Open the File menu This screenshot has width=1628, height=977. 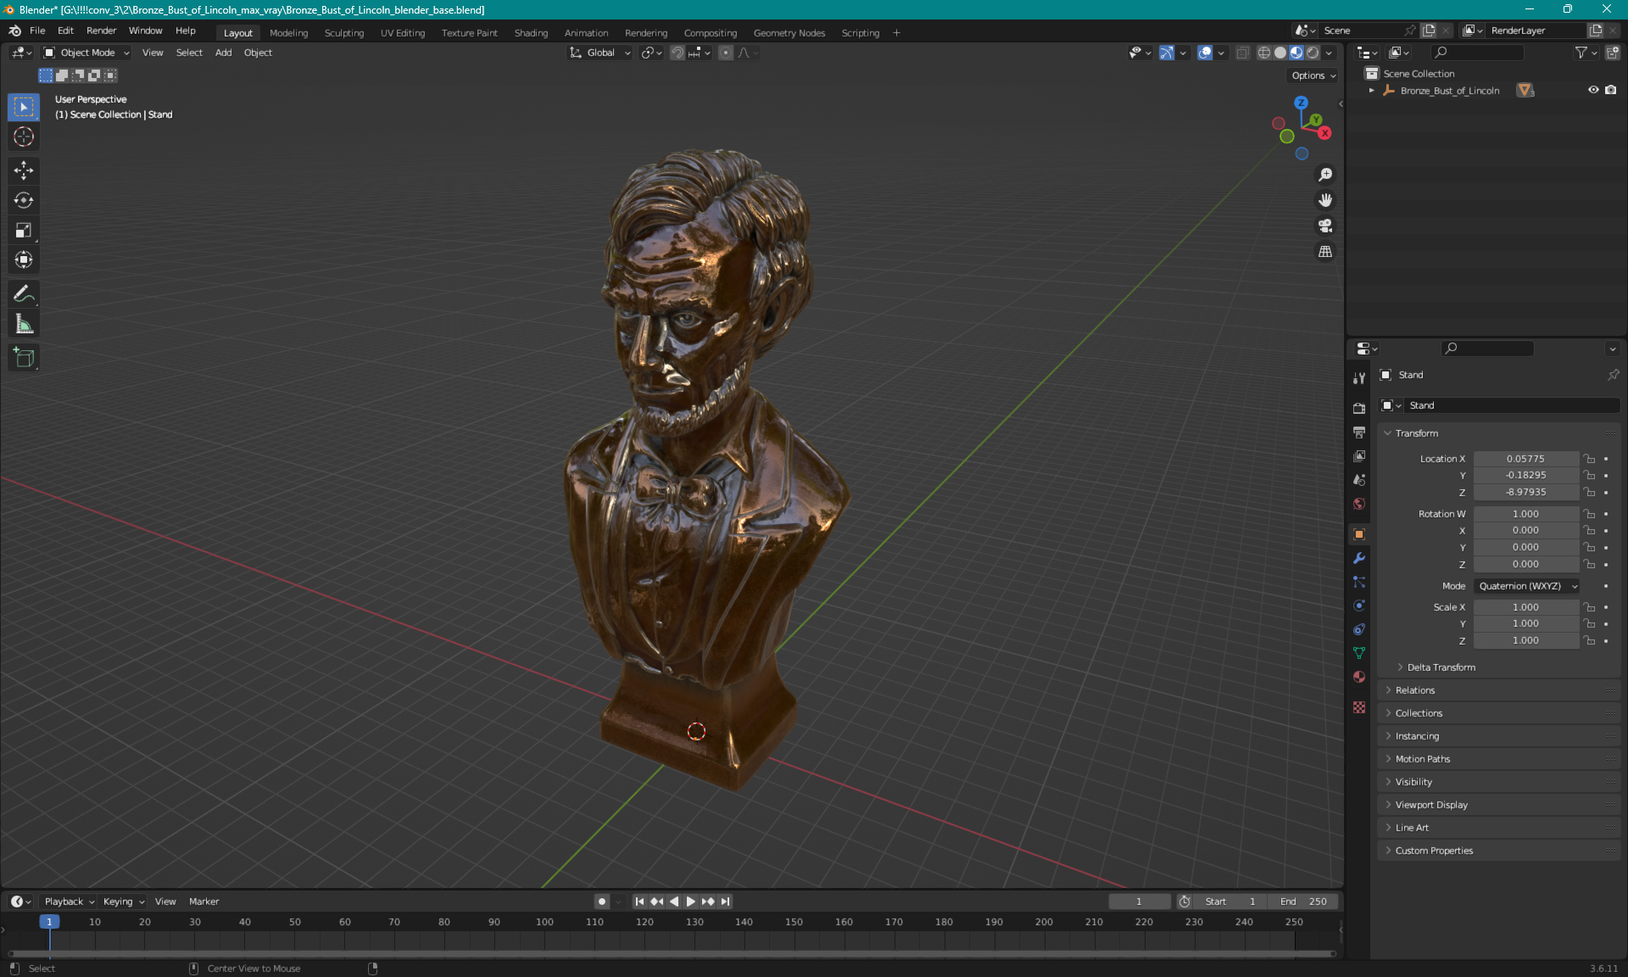click(x=37, y=31)
